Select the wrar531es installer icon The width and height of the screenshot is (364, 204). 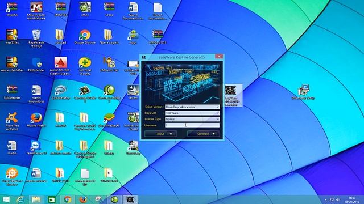coord(12,37)
